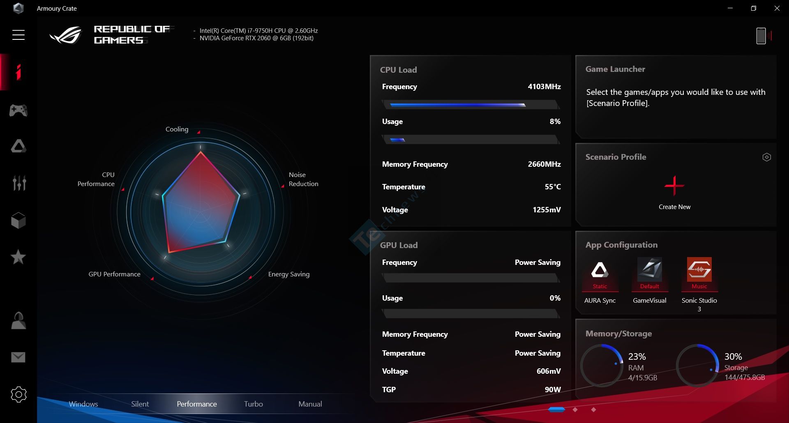Open the hamburger menu in the sidebar
Image resolution: width=789 pixels, height=423 pixels.
click(x=18, y=35)
